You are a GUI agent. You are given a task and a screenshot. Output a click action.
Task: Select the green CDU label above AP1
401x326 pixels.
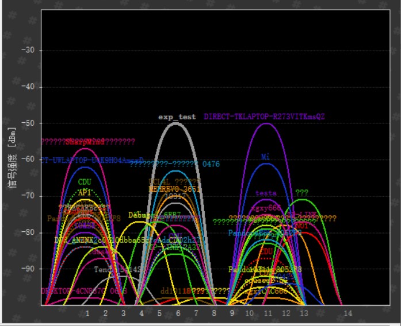tap(85, 182)
